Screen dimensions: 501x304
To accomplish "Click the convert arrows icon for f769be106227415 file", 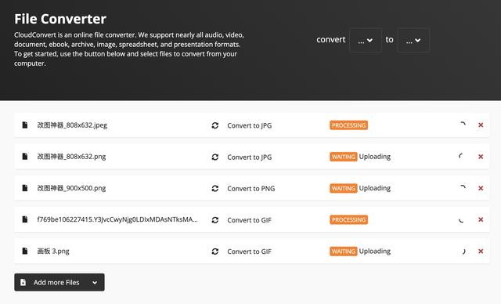I will click(x=215, y=220).
